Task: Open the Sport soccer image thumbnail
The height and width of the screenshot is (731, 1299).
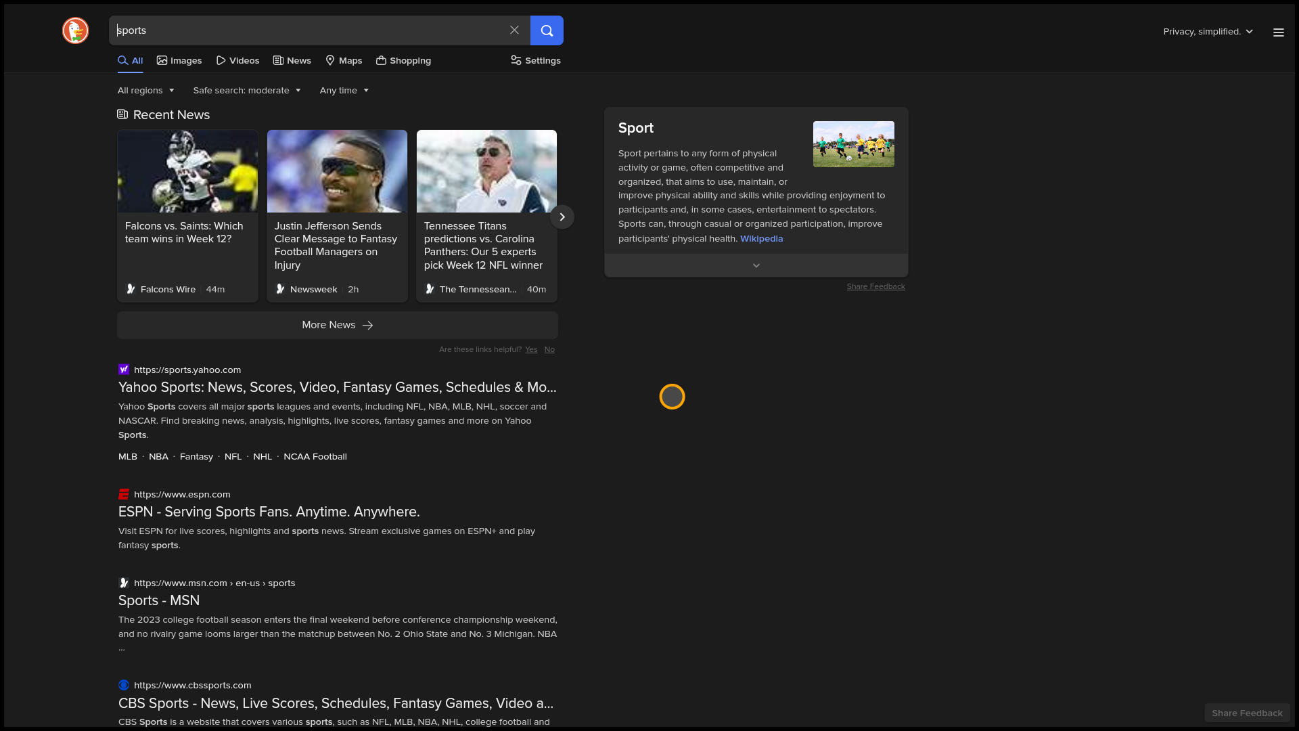Action: (853, 144)
